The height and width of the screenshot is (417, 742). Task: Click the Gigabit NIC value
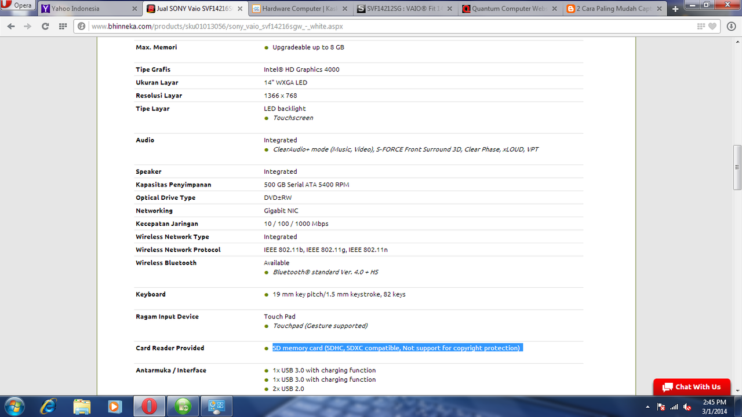click(x=281, y=211)
